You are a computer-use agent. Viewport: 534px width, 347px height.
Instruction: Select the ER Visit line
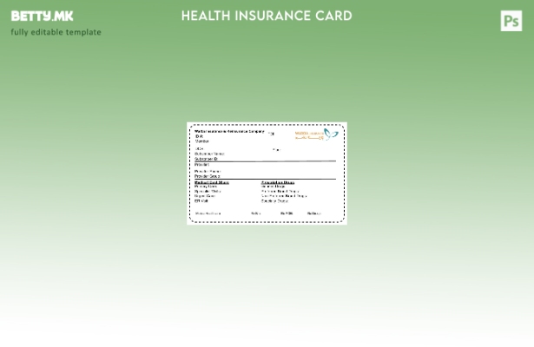click(x=201, y=200)
